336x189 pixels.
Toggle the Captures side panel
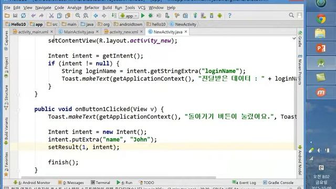point(6,41)
